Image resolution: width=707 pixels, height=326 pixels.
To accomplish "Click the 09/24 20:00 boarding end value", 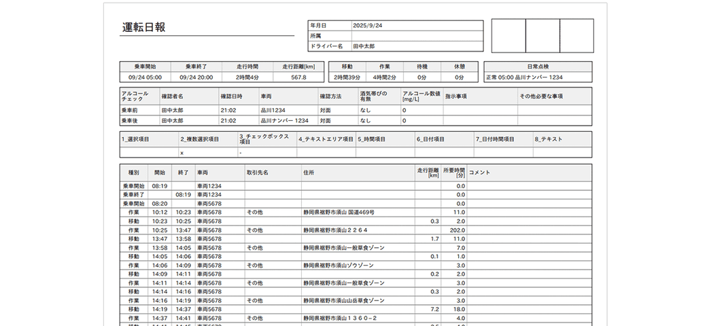I will [x=196, y=77].
